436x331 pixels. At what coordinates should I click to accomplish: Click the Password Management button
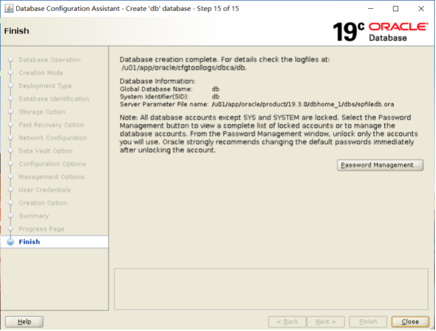(380, 165)
